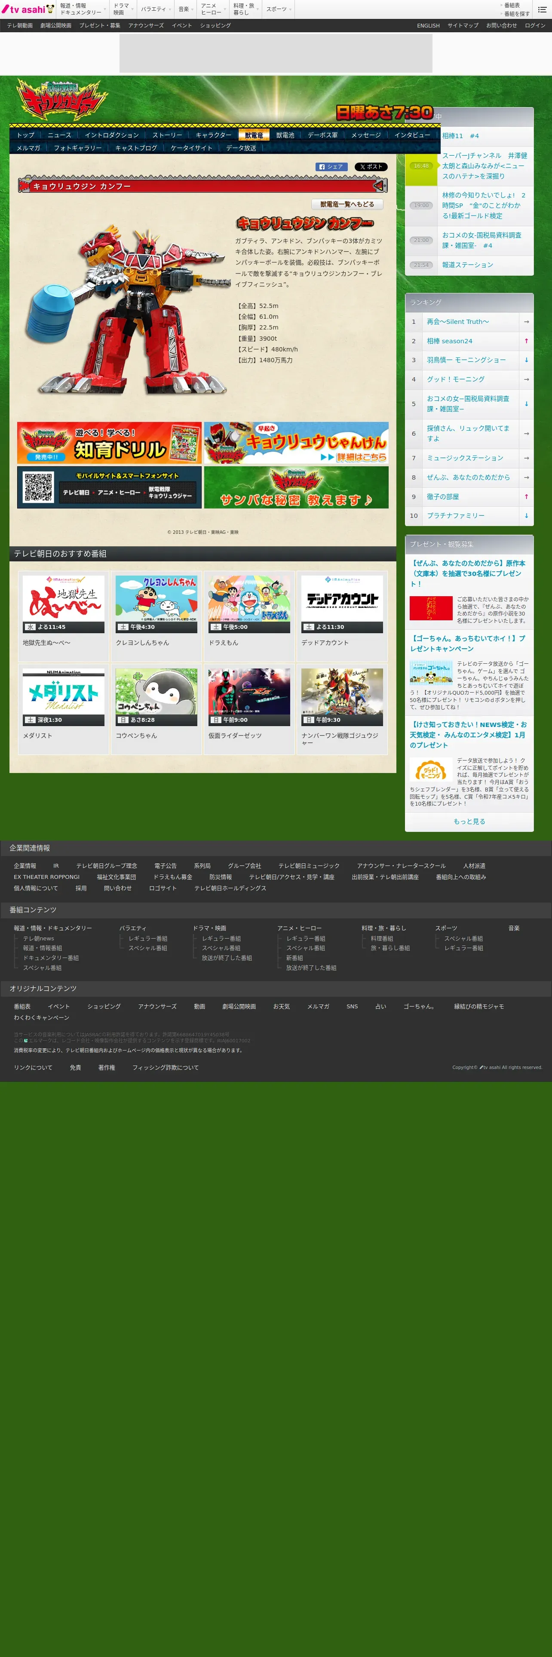
Task: Open the ゴーちゃん。 footer link
Action: 419,1006
